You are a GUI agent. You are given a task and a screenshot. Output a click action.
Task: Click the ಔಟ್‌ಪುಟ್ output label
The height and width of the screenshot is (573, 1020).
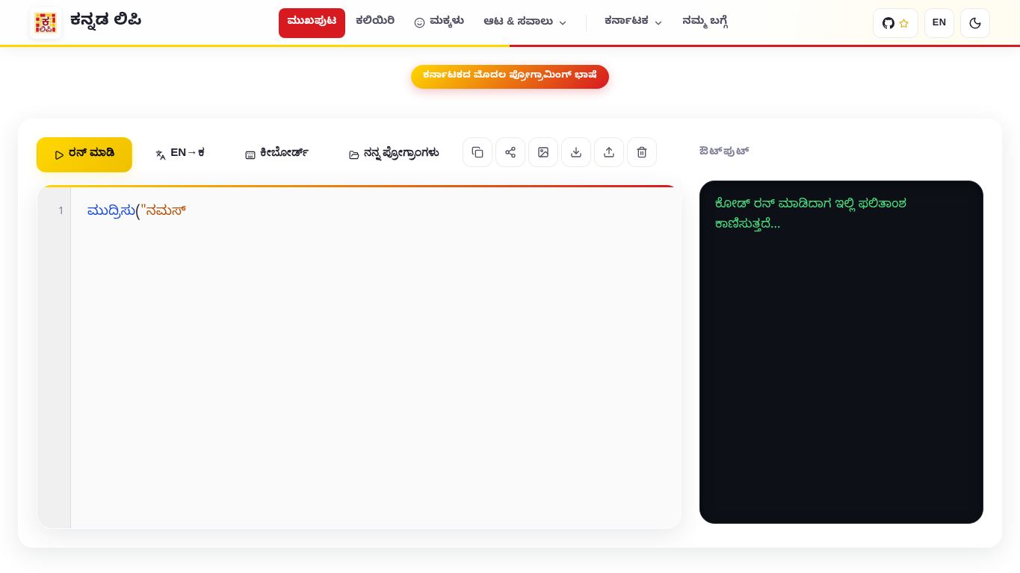(x=724, y=151)
